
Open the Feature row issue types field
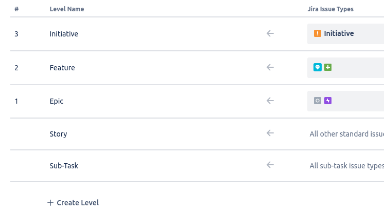pyautogui.click(x=345, y=68)
